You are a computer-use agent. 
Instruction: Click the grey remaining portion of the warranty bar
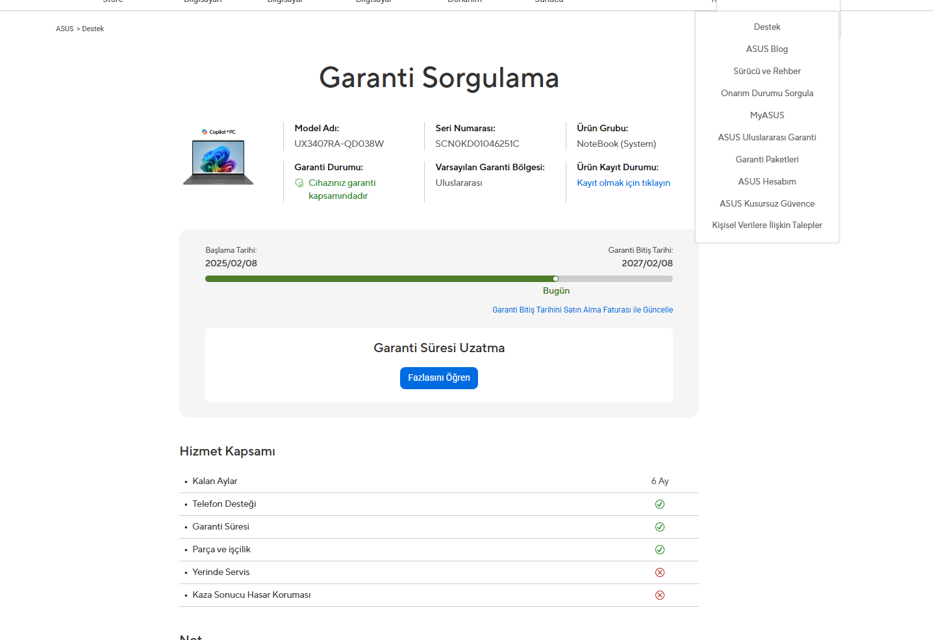pyautogui.click(x=616, y=279)
